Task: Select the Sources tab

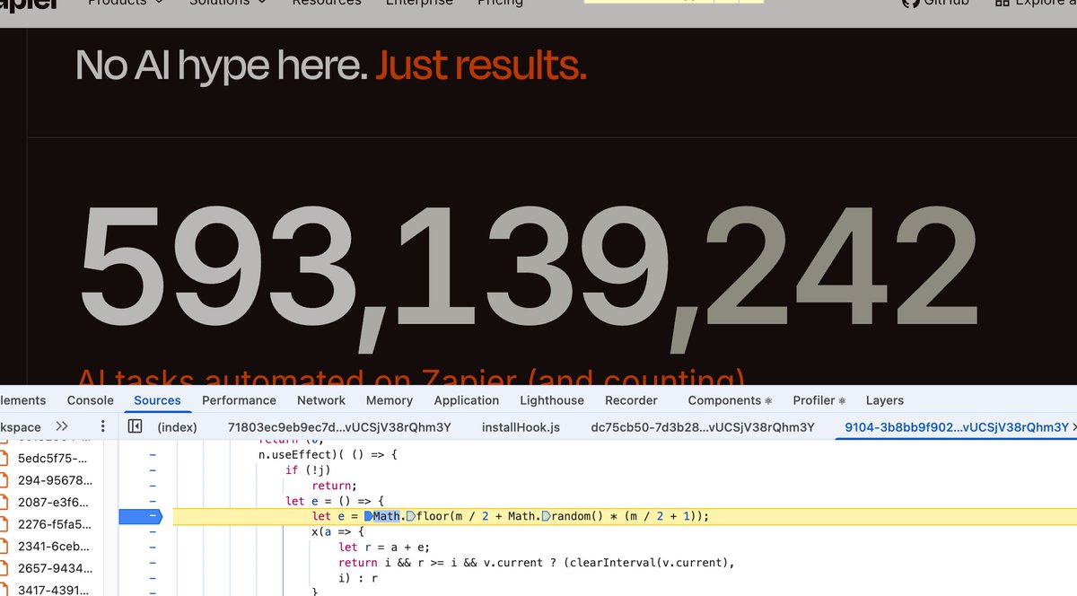Action: point(157,400)
